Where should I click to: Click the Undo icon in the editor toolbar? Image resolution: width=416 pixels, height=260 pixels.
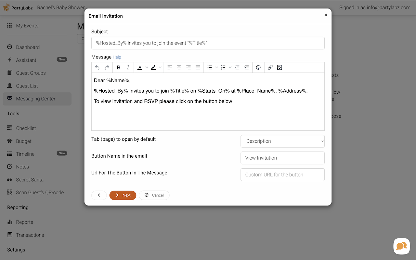[97, 68]
